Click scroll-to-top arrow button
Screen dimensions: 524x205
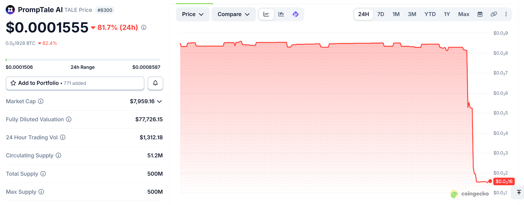click(519, 192)
